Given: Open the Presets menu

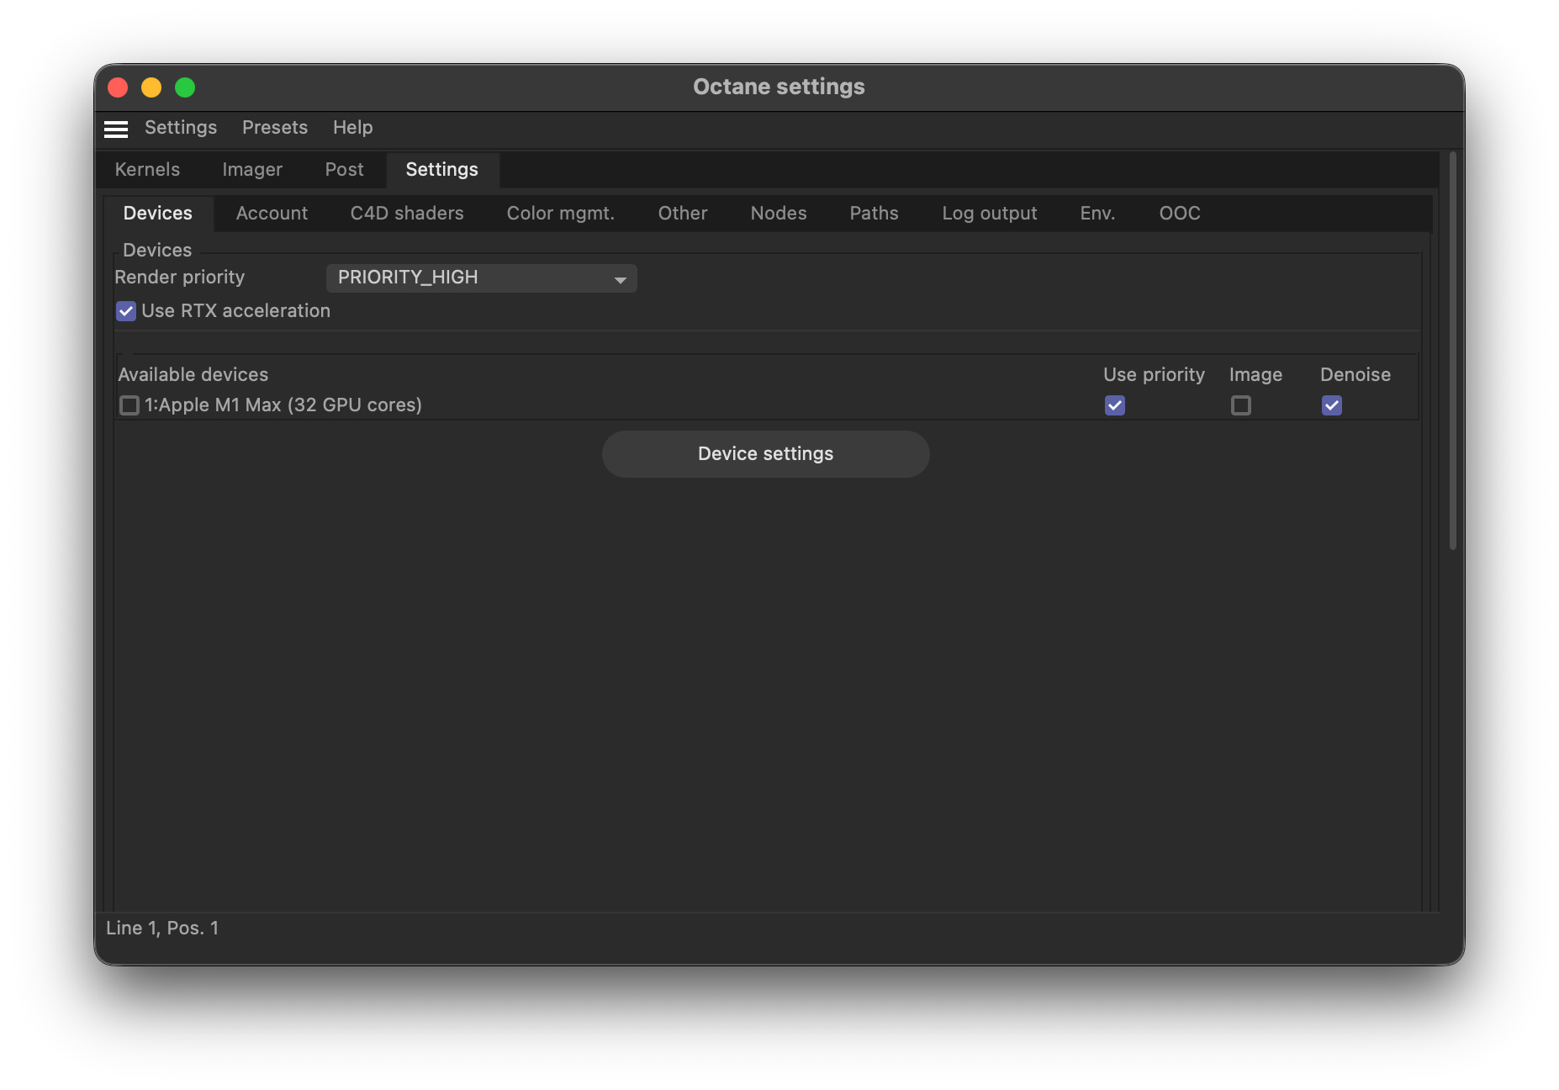Looking at the screenshot, I should (275, 128).
